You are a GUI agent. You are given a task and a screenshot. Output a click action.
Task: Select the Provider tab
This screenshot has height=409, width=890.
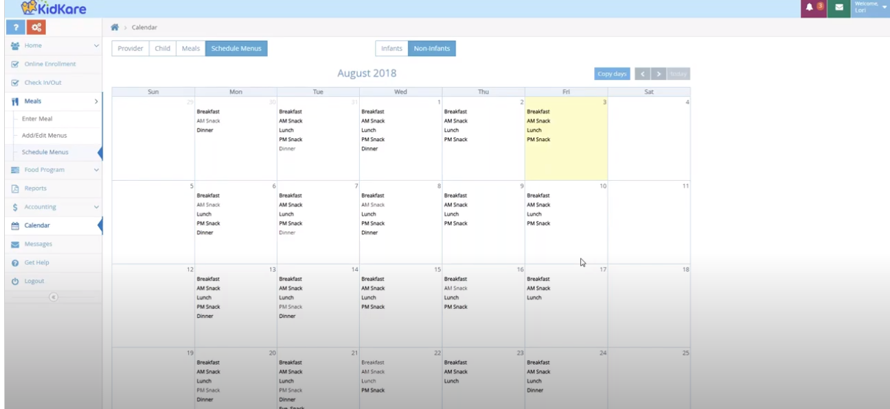[130, 48]
